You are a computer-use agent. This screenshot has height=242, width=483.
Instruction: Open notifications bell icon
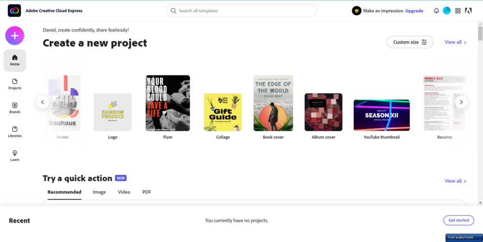coord(436,11)
